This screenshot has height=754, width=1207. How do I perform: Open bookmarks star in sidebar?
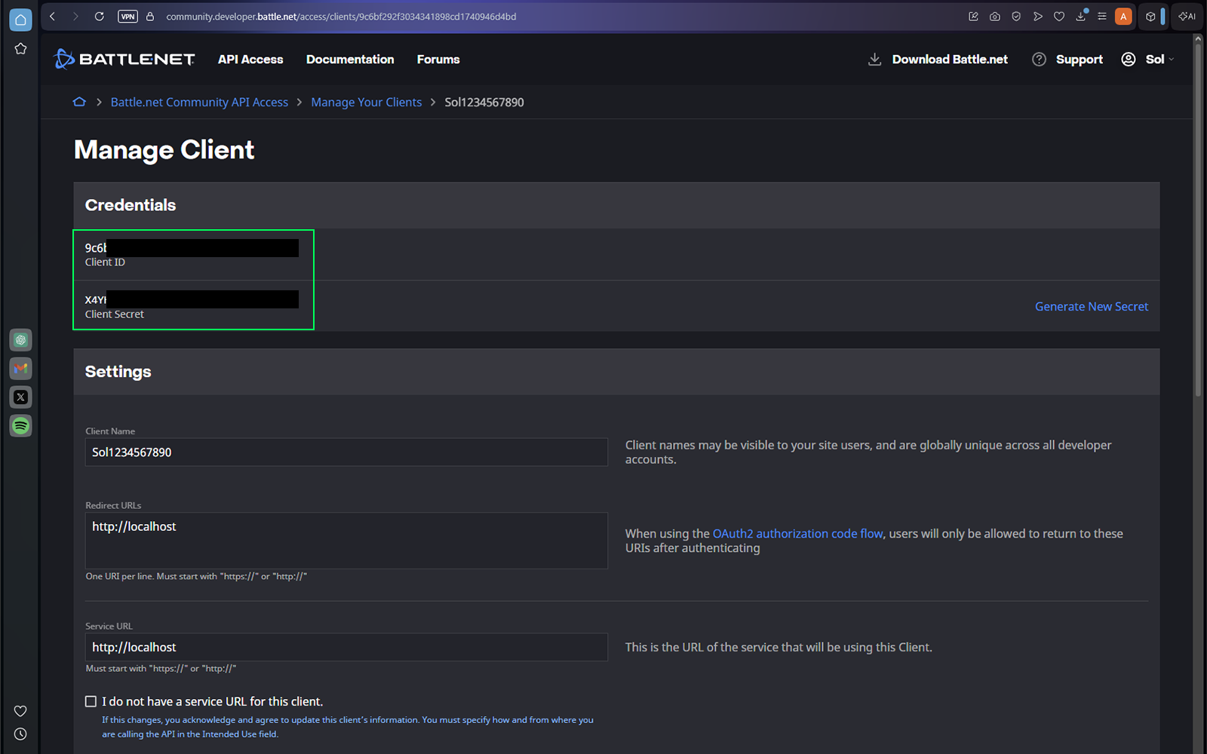pos(20,49)
